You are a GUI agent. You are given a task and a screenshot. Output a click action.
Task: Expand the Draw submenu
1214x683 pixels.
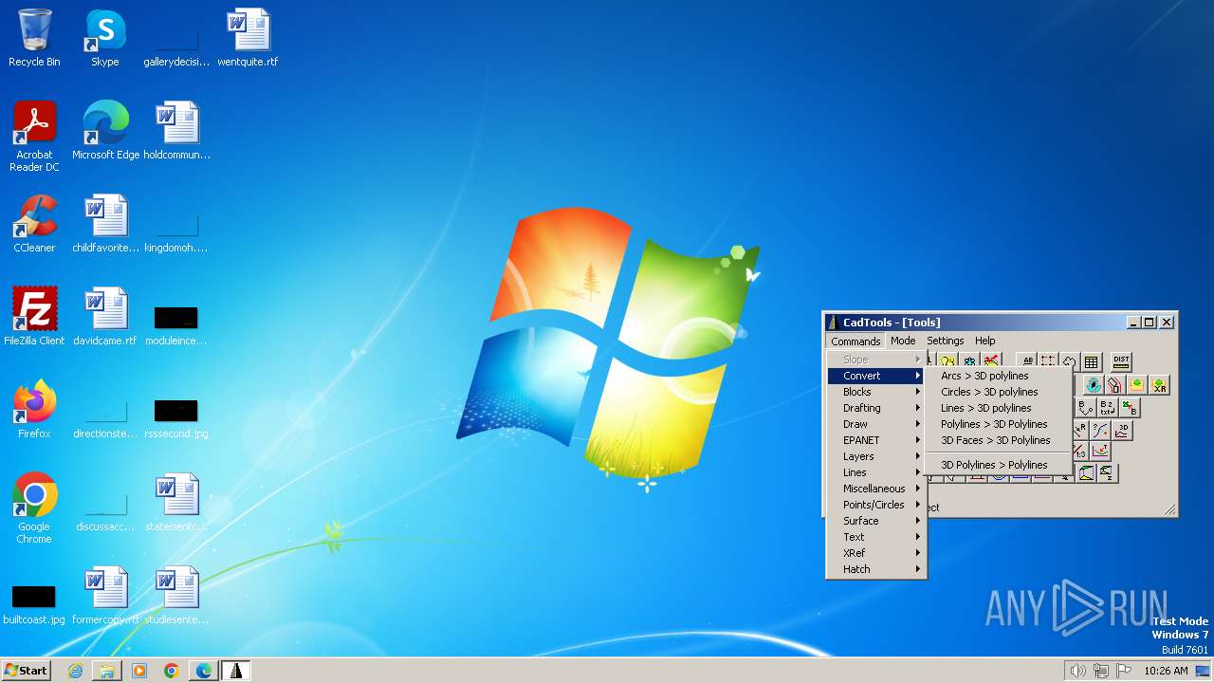point(876,424)
